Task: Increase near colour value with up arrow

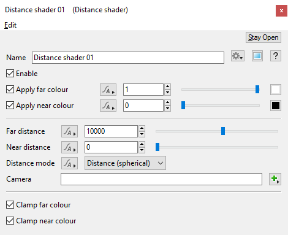Action: 167,102
